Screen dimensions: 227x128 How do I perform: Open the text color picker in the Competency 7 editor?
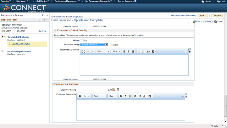(x=148, y=52)
